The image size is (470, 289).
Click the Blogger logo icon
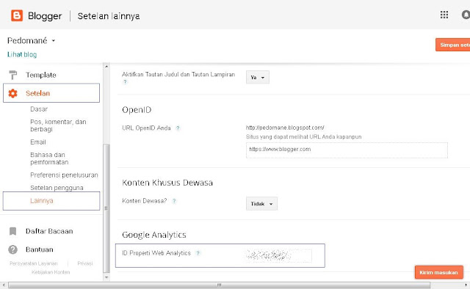click(17, 15)
